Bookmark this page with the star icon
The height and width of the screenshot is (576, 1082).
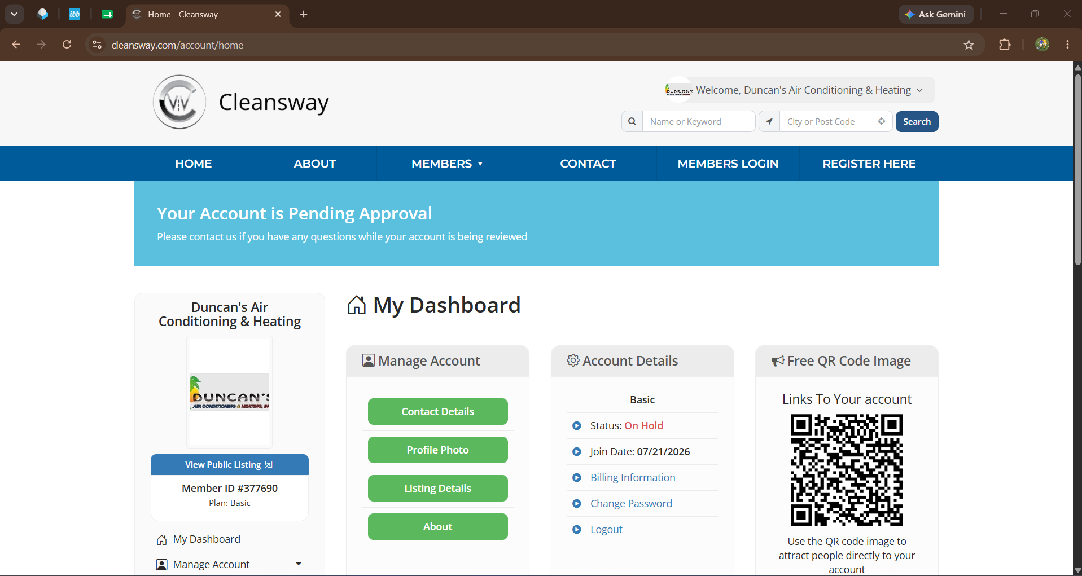pos(969,45)
